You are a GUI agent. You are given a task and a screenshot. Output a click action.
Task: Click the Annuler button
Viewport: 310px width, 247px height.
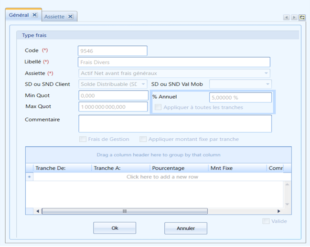tap(186, 228)
